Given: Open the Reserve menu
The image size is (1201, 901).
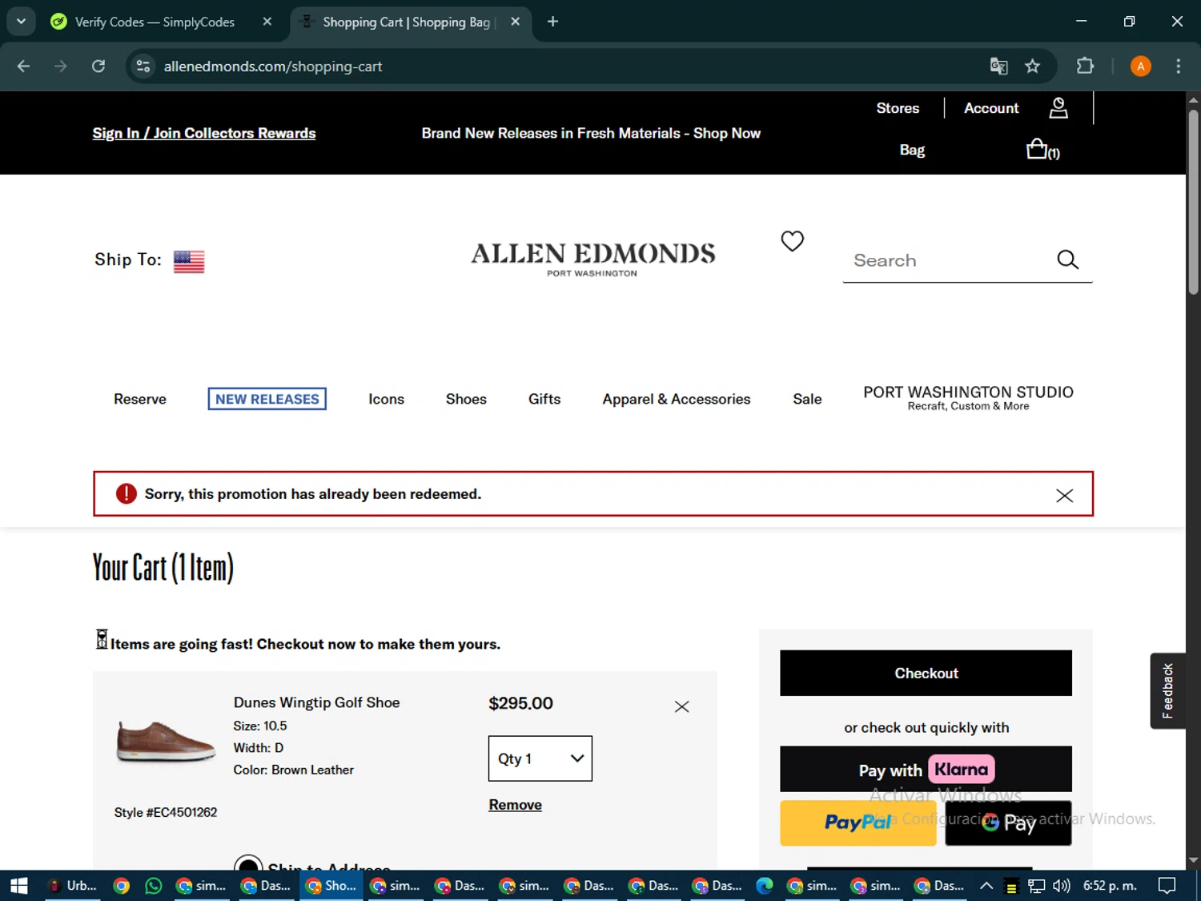Looking at the screenshot, I should pos(140,399).
